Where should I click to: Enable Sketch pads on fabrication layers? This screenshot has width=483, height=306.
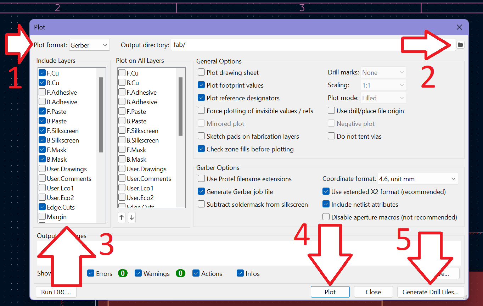click(201, 136)
